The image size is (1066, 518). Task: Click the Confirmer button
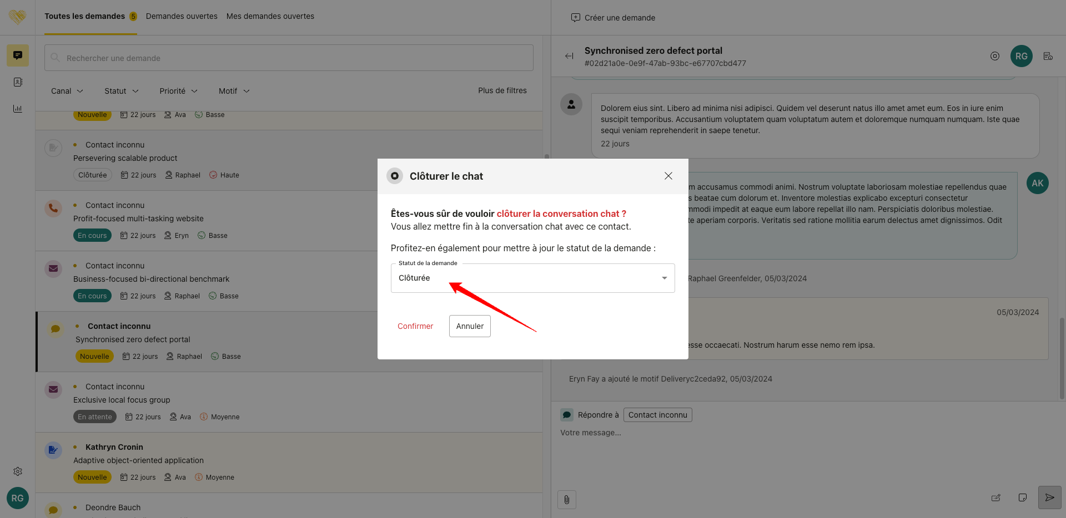coord(415,326)
